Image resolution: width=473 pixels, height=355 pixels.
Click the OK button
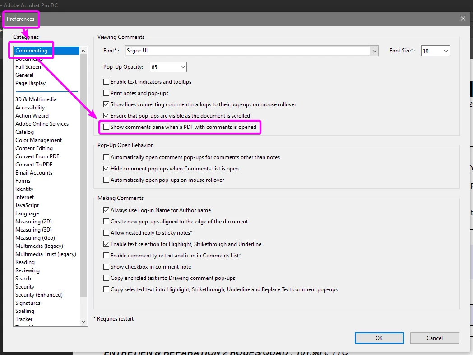[x=379, y=338]
